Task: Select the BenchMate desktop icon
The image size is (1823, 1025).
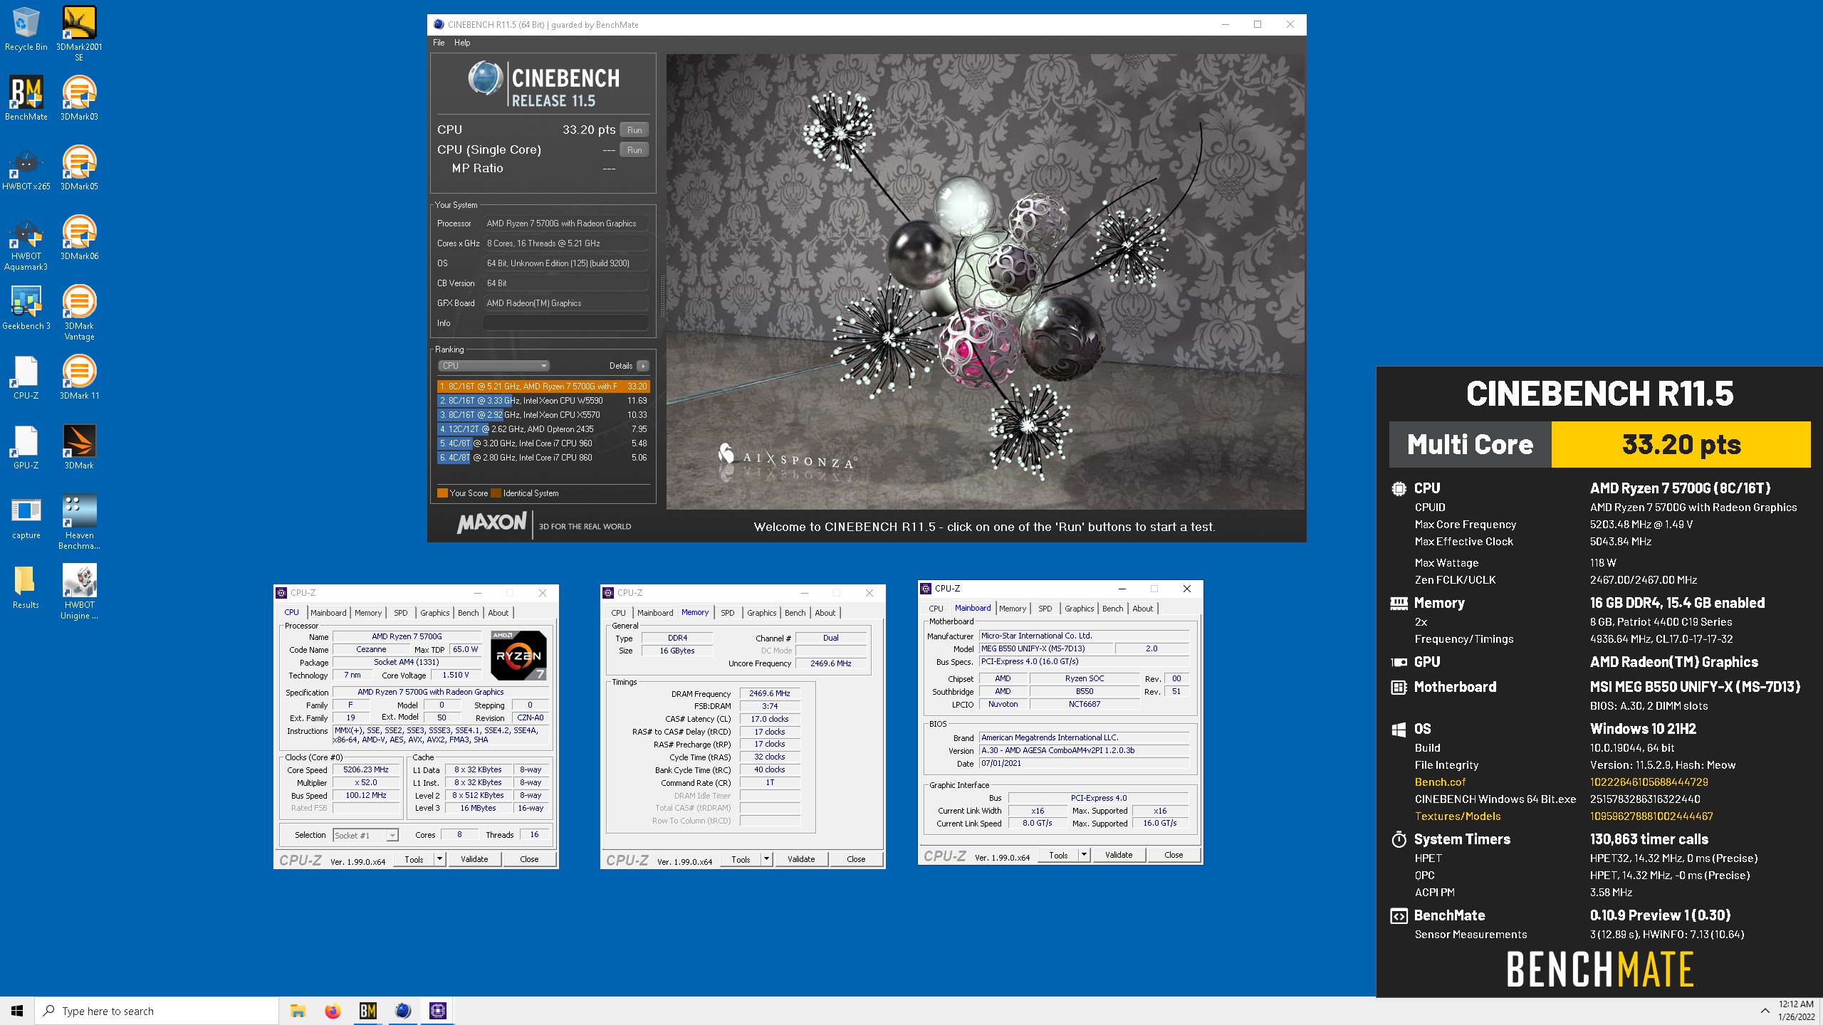Action: point(26,98)
